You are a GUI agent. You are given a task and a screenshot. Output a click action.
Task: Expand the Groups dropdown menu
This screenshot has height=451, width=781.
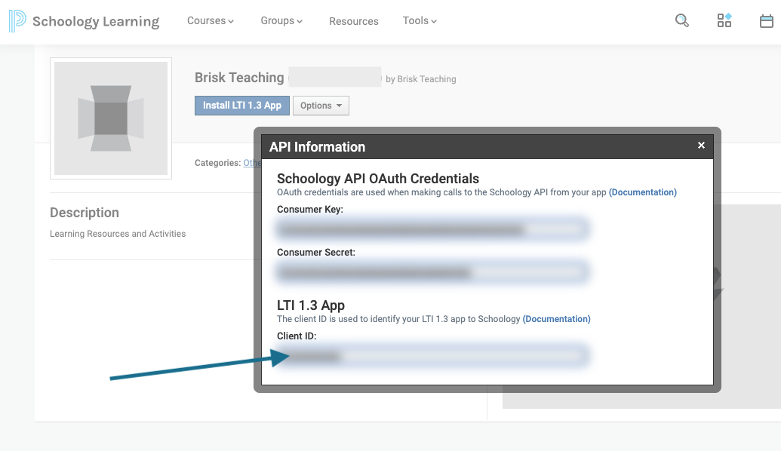pyautogui.click(x=281, y=21)
